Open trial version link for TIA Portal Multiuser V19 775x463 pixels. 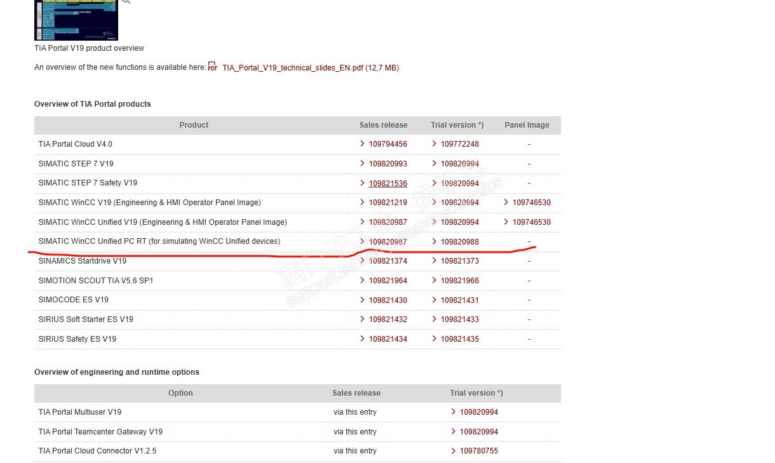pyautogui.click(x=479, y=412)
